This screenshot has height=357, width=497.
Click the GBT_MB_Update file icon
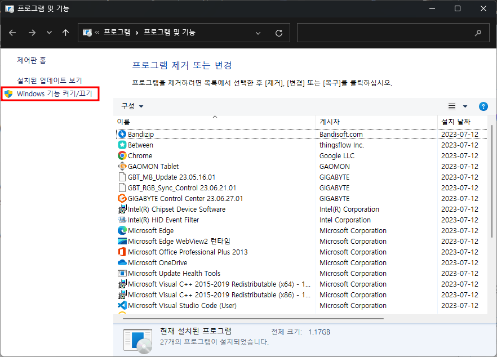122,177
